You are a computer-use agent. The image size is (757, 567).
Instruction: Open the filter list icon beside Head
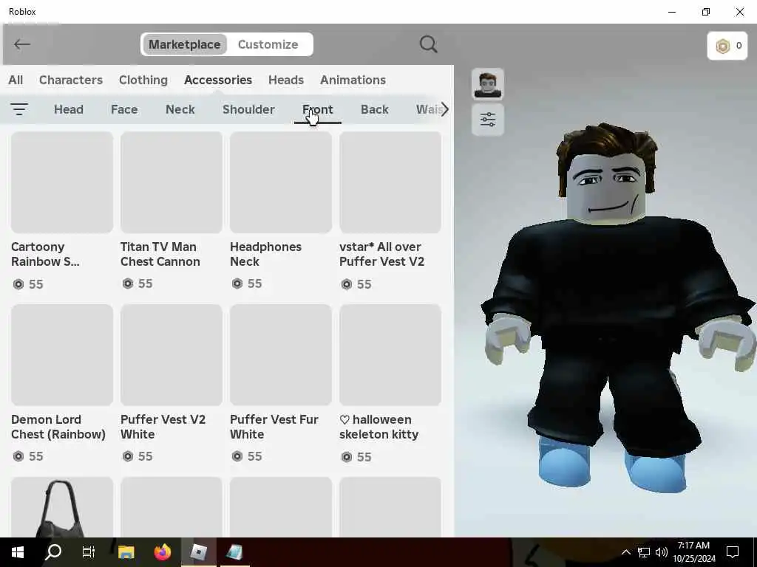click(19, 109)
